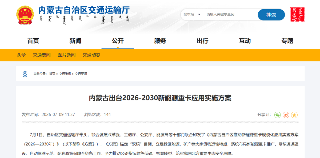
Task: Select the 公开 navigation tab
Action: coord(118,41)
